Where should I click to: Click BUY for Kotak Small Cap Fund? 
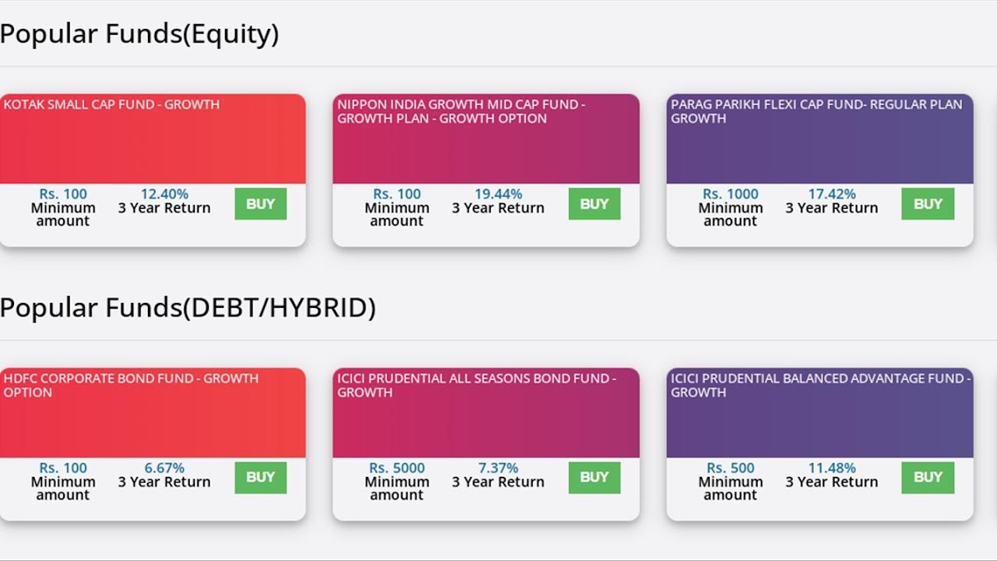[x=260, y=204]
